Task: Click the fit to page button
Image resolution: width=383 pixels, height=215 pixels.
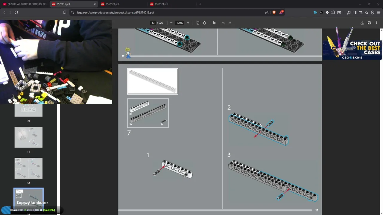Action: (198, 23)
